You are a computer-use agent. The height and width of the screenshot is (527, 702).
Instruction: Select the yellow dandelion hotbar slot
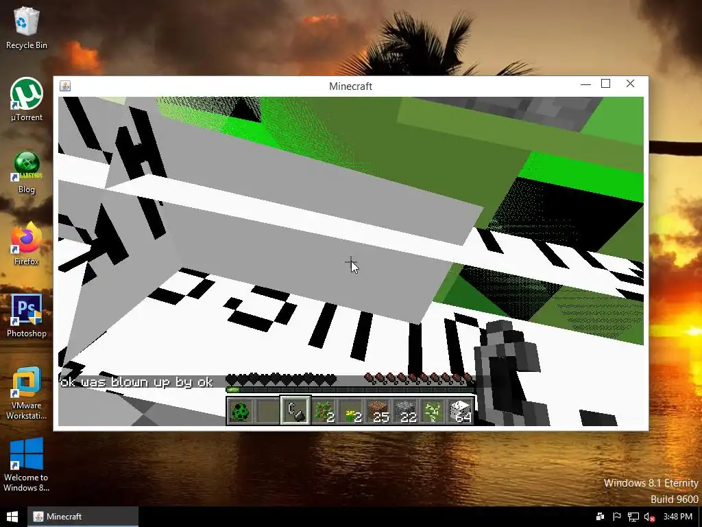(351, 411)
